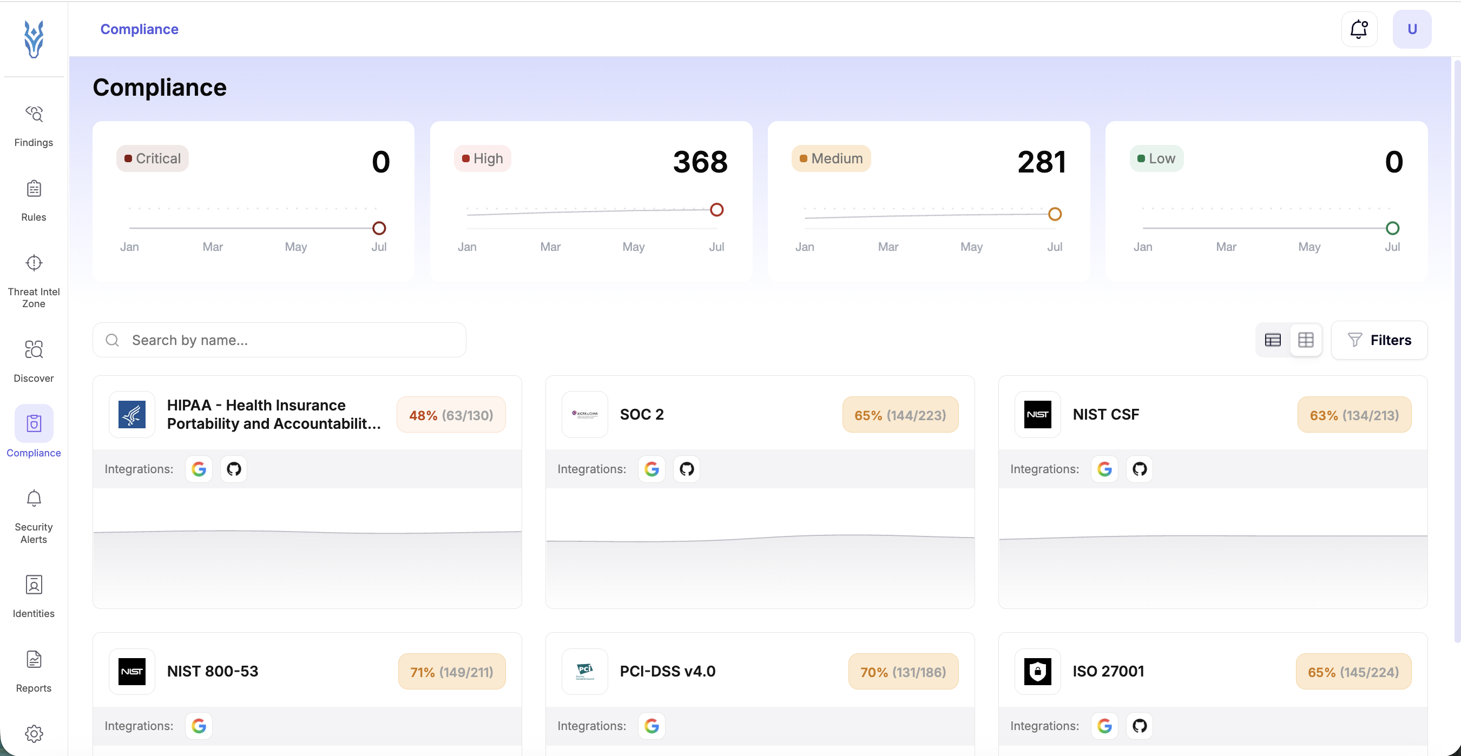
Task: Select the Compliance sidebar item
Action: (34, 432)
